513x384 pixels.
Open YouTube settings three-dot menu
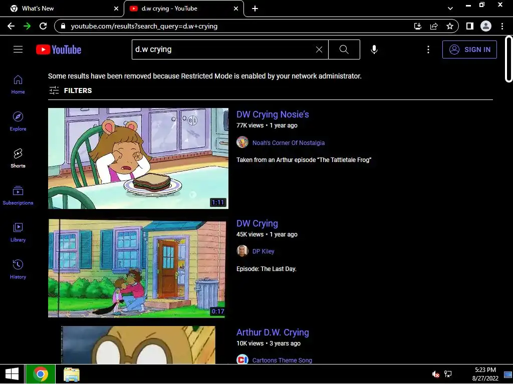click(x=428, y=49)
